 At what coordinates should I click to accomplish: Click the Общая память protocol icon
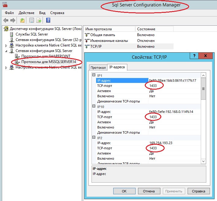point(87,35)
